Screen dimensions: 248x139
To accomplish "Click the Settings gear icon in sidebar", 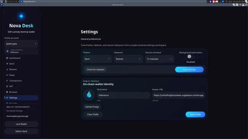I will (x=7, y=98).
